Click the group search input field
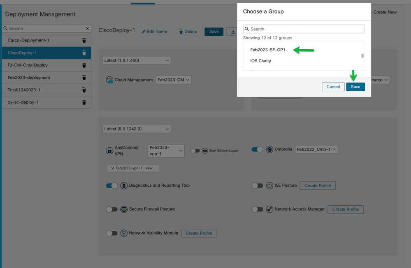 (x=304, y=29)
